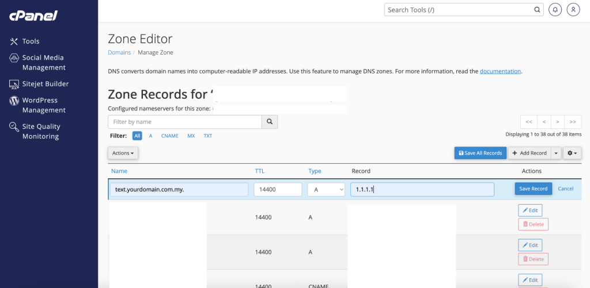Open the user account icon

tap(573, 10)
